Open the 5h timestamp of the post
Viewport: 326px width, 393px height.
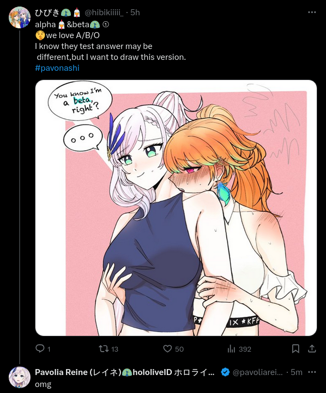click(135, 13)
